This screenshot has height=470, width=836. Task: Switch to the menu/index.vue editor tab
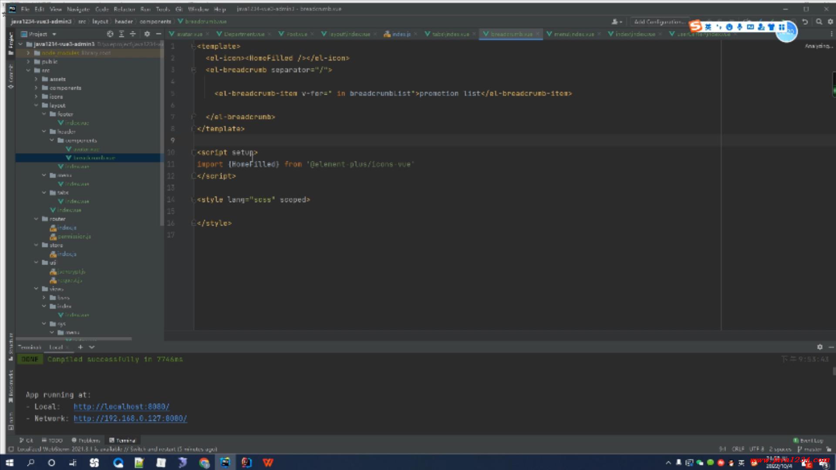[574, 34]
